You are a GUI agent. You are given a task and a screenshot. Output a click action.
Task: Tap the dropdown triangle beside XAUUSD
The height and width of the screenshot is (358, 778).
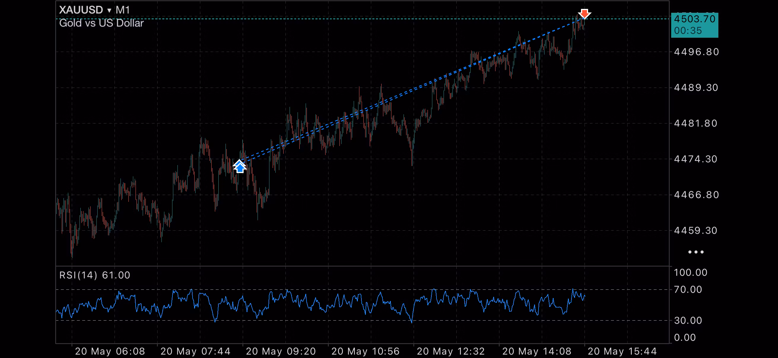[x=109, y=11]
